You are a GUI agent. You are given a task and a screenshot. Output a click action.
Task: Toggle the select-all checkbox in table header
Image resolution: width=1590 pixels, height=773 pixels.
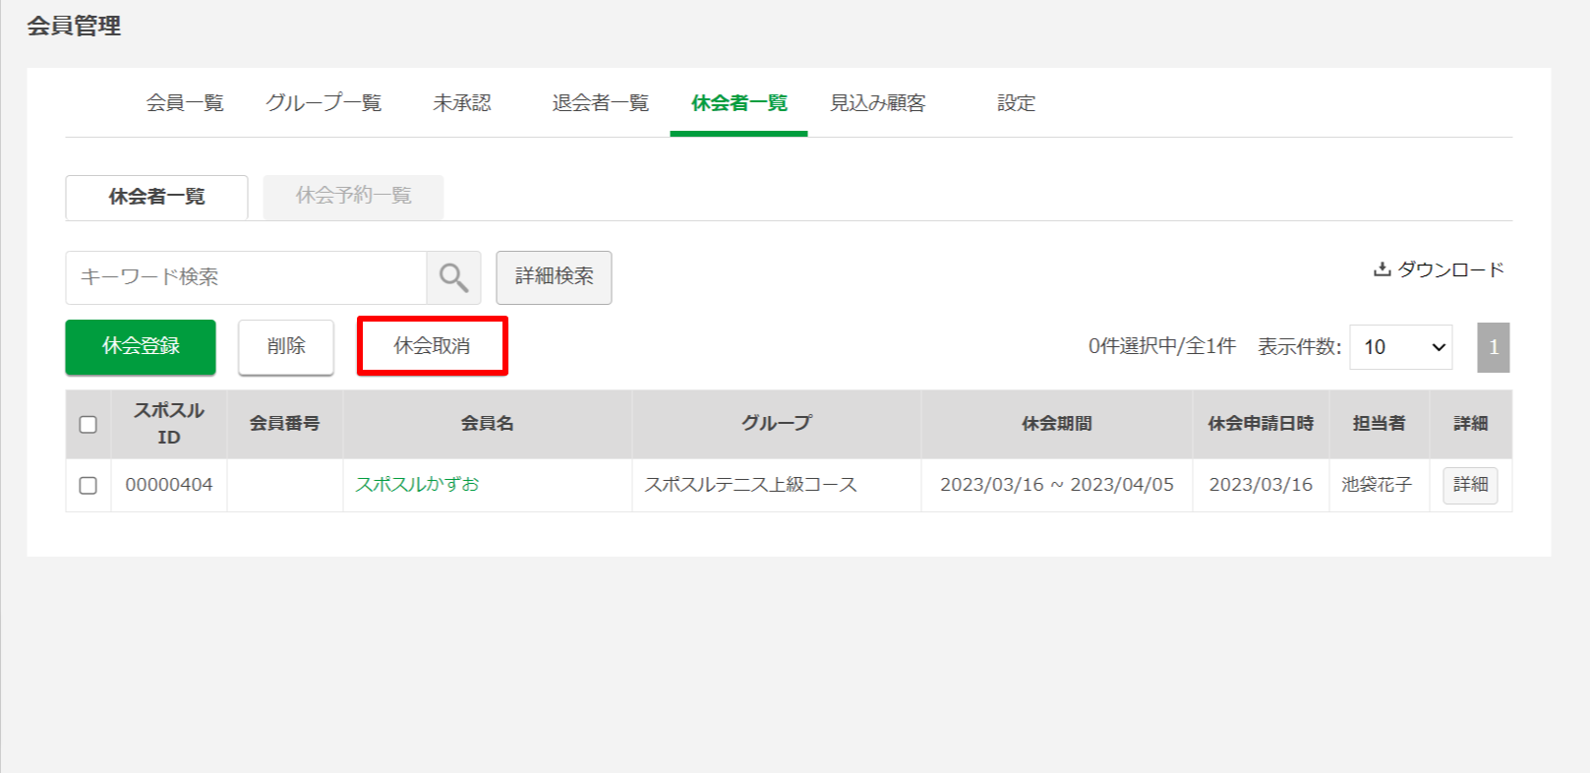(x=88, y=425)
